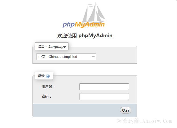
Task: Click the orange "MyAdmin" logo text
Action: pos(90,24)
